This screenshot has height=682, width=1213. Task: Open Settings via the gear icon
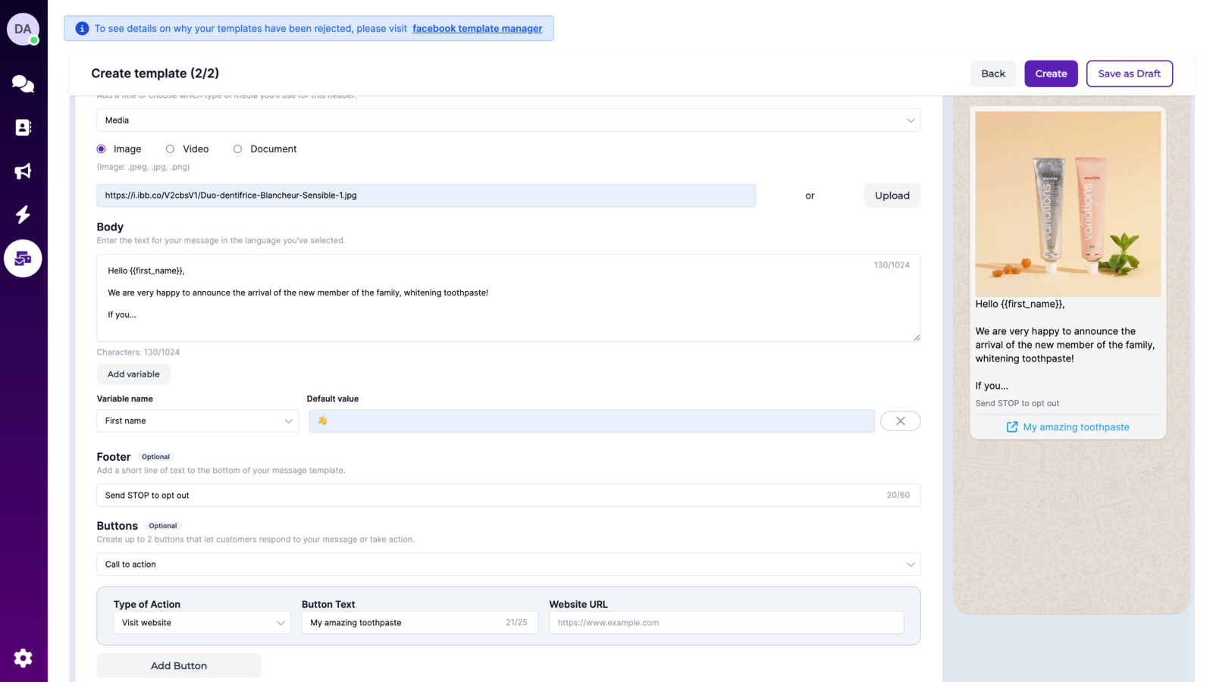[x=23, y=658]
